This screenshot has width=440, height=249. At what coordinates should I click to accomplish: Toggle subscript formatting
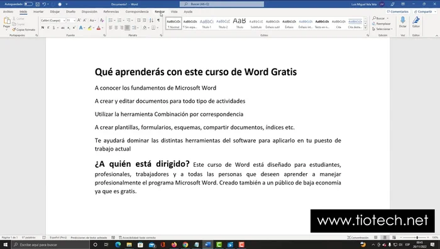[x=69, y=28]
